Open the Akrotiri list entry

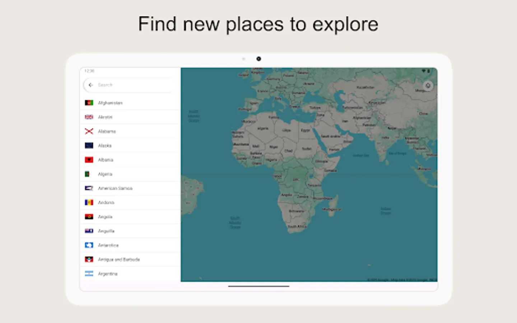(105, 117)
